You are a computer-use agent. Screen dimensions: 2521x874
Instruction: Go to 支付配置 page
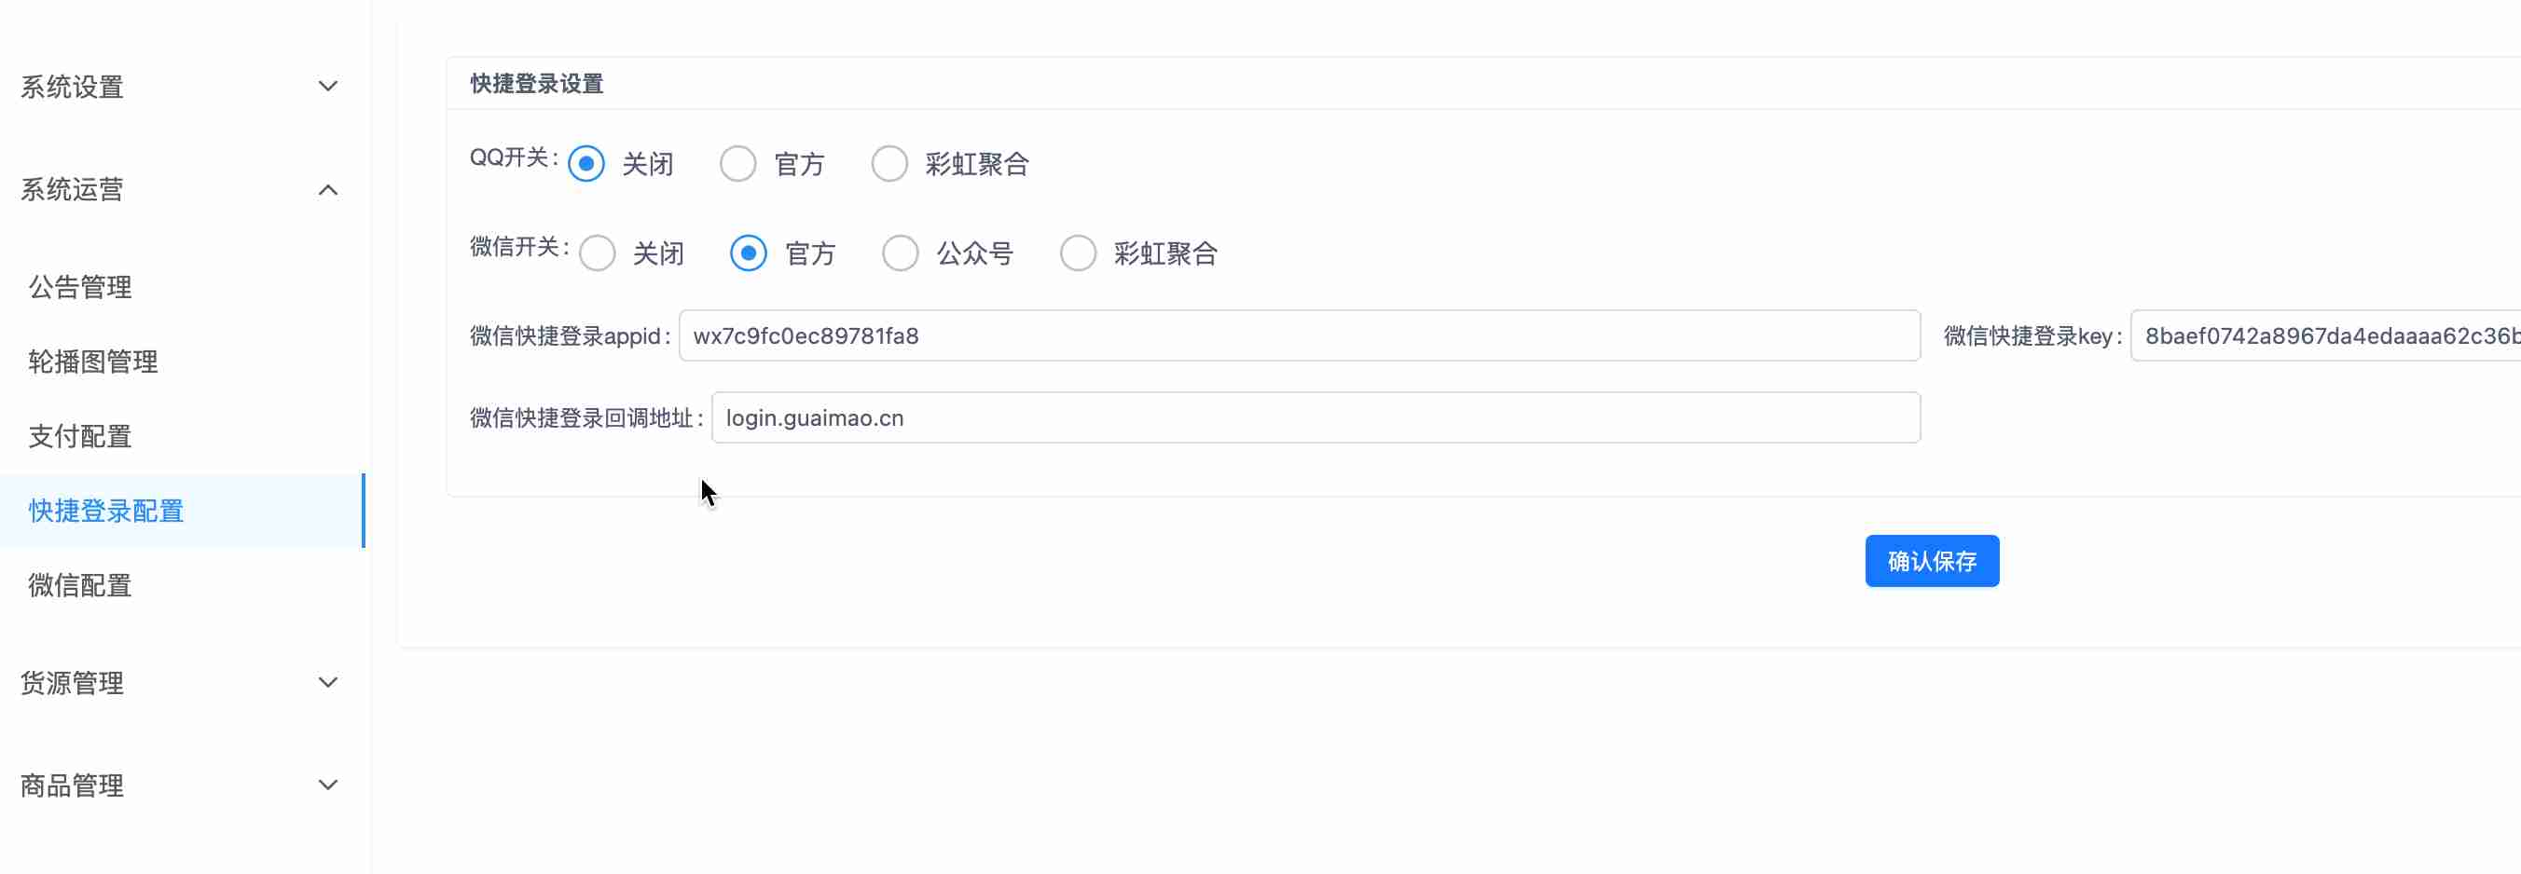pyautogui.click(x=80, y=436)
